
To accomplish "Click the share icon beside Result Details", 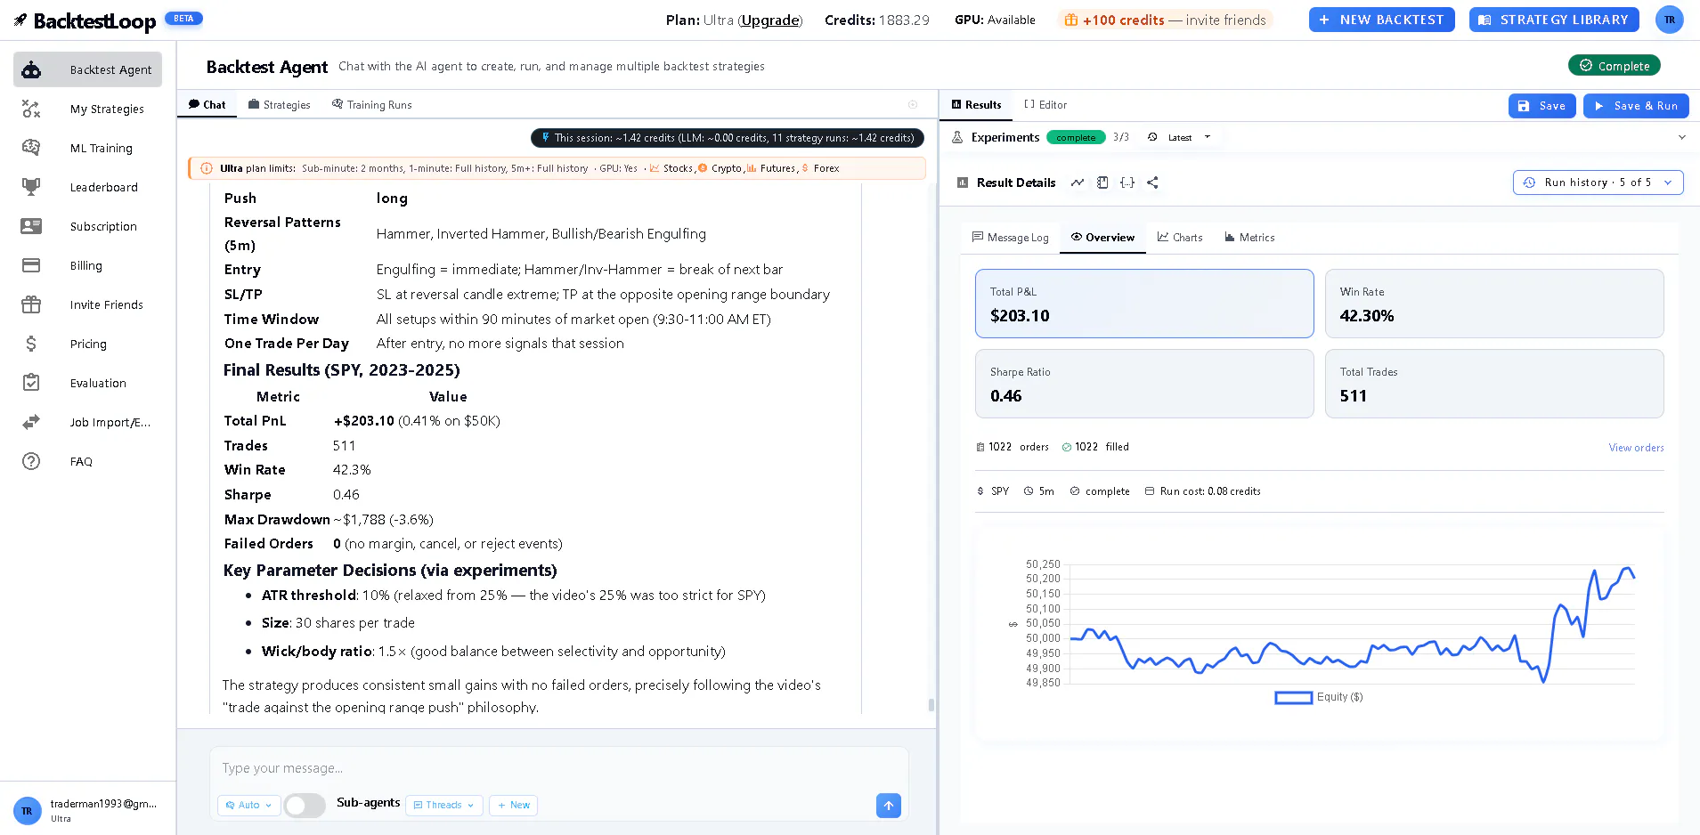I will click(1152, 182).
